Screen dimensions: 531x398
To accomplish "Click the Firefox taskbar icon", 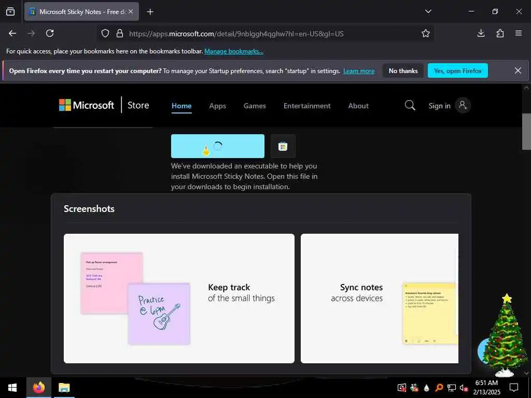I will click(39, 388).
